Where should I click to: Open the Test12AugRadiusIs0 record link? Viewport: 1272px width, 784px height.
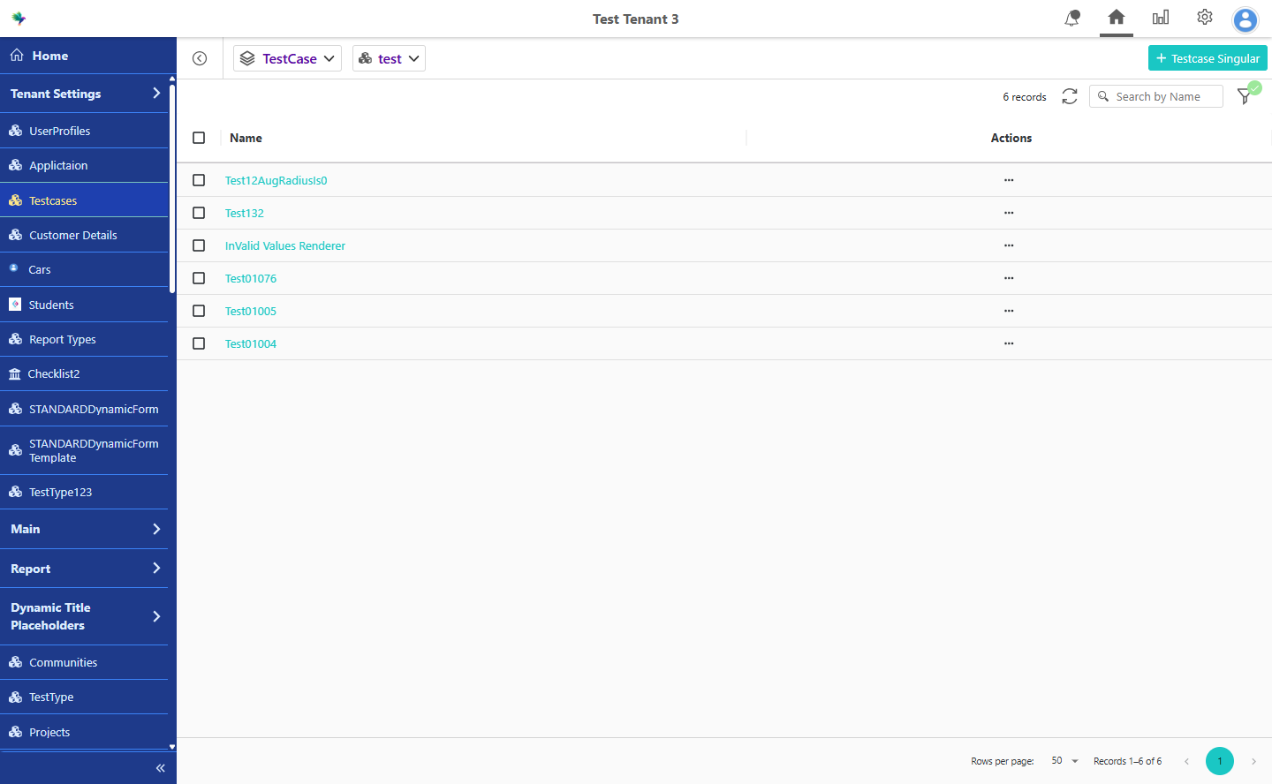[x=276, y=180]
